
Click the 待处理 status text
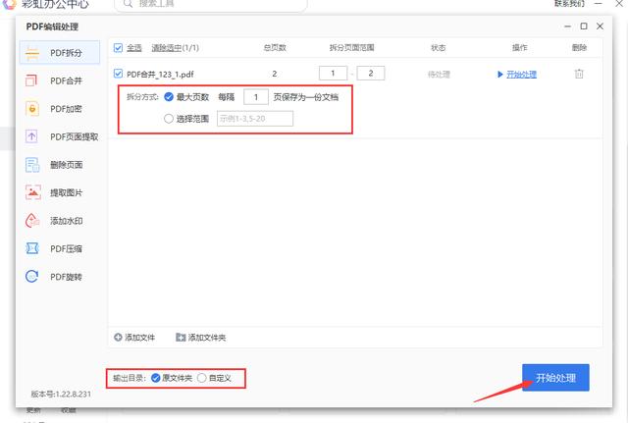click(x=439, y=75)
